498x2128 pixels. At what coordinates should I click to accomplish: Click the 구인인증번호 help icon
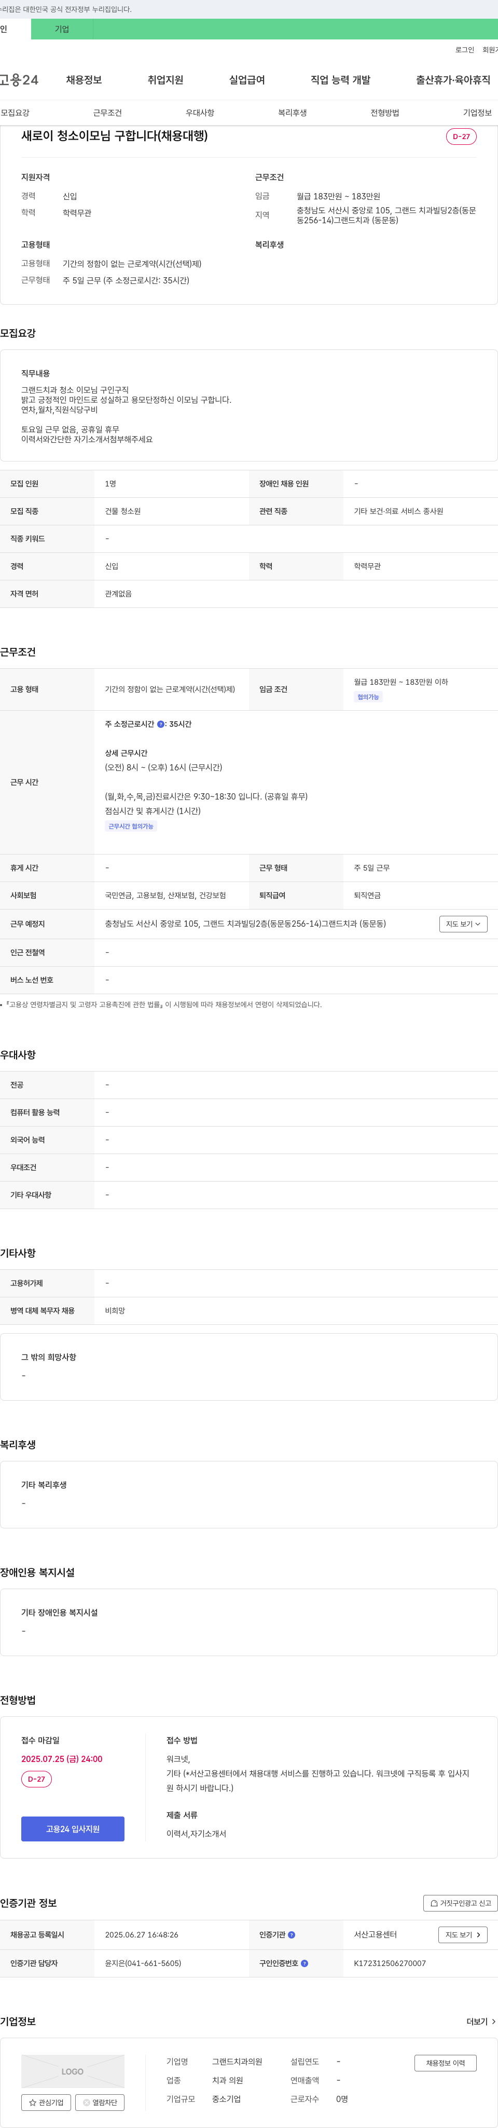click(305, 1963)
